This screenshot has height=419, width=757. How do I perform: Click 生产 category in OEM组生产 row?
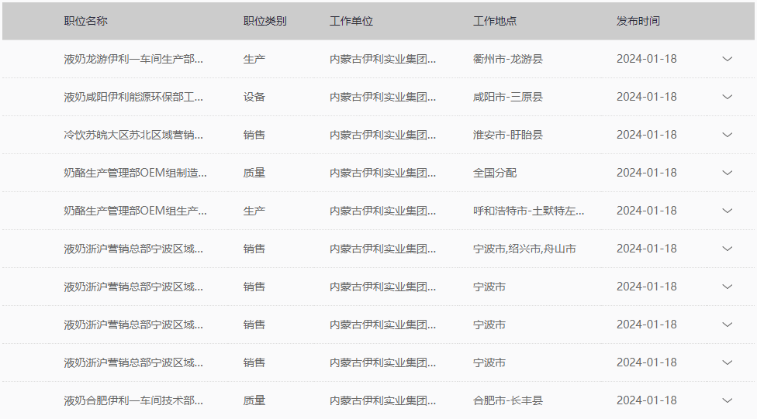(x=254, y=211)
